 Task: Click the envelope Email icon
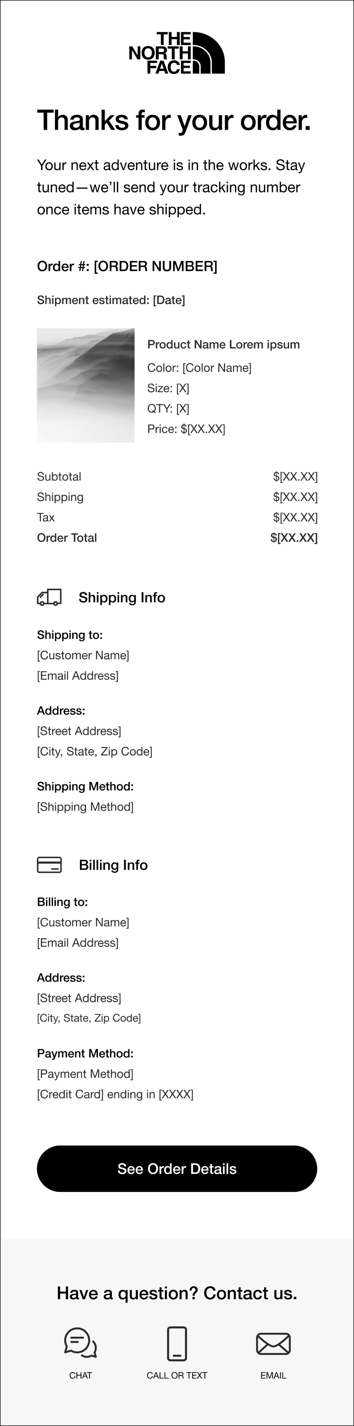click(273, 1343)
